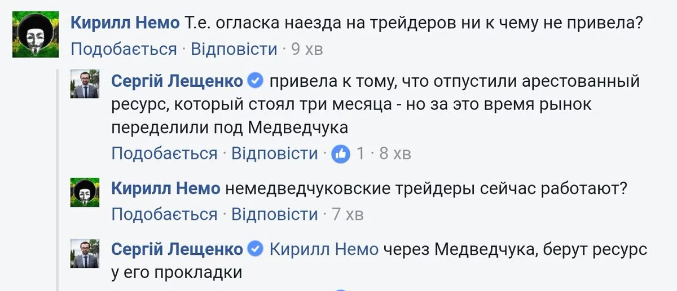
Task: Open Сергій Лещенко name on the "привела к тому" reply
Action: (x=177, y=81)
